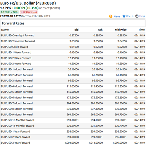Sort the table by Bid column header
This screenshot has width=146, height=145.
point(76,30)
